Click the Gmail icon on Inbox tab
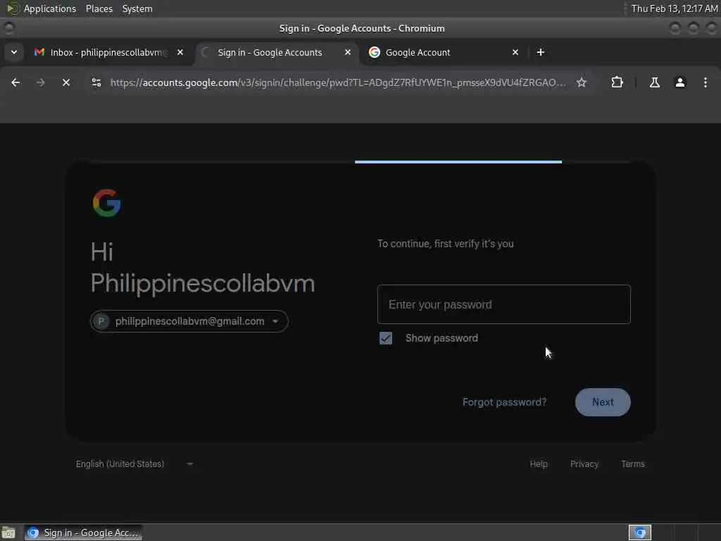Image resolution: width=721 pixels, height=541 pixels. click(39, 52)
